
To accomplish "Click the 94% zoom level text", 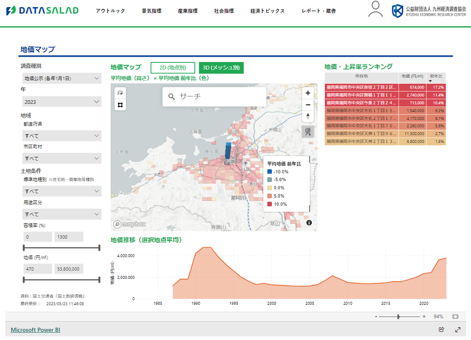I will 438,316.
